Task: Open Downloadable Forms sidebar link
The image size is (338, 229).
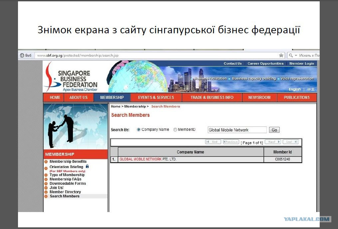Action: click(x=68, y=183)
